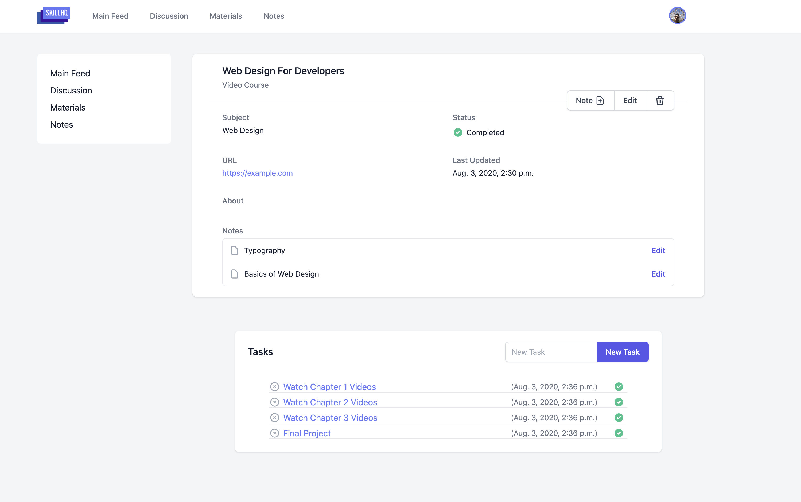This screenshot has height=502, width=801.
Task: Click X icon beside Watch Chapter 2 Videos
Action: [x=274, y=402]
